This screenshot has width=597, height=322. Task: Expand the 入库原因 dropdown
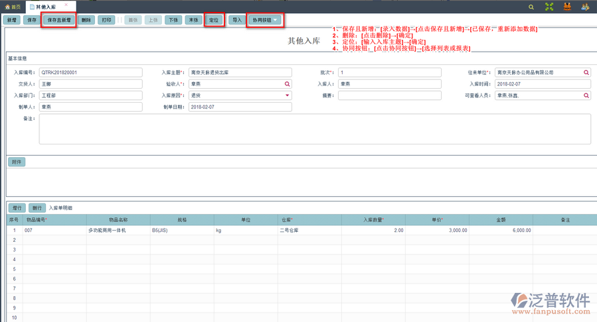[x=288, y=95]
